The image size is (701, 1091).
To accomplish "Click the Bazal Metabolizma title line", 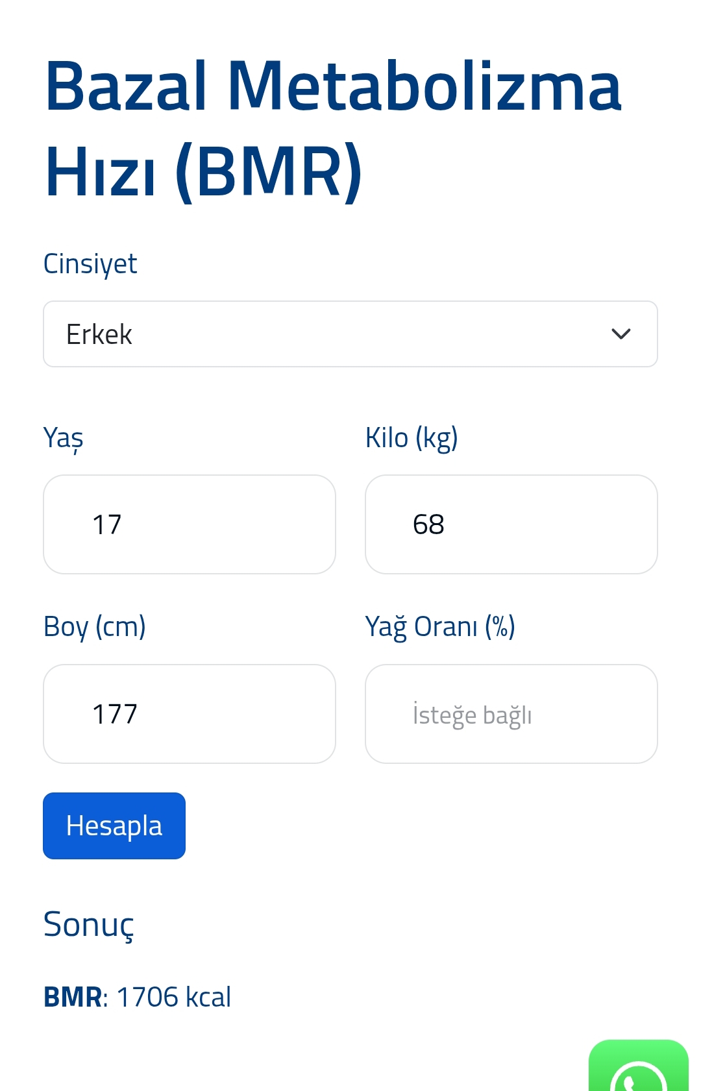I will (333, 86).
